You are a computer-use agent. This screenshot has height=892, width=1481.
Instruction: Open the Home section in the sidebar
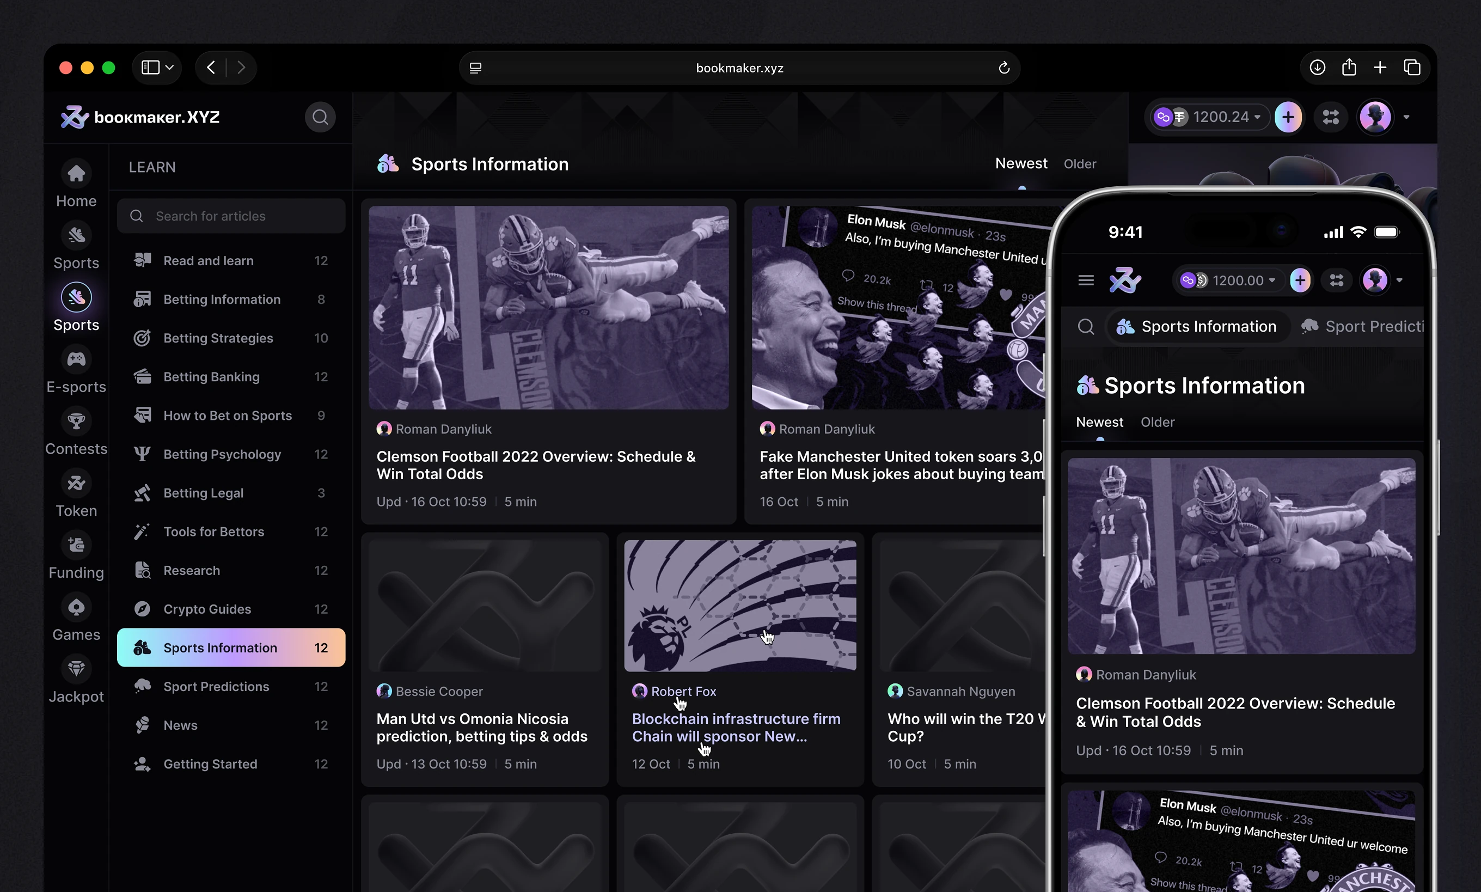pos(76,174)
